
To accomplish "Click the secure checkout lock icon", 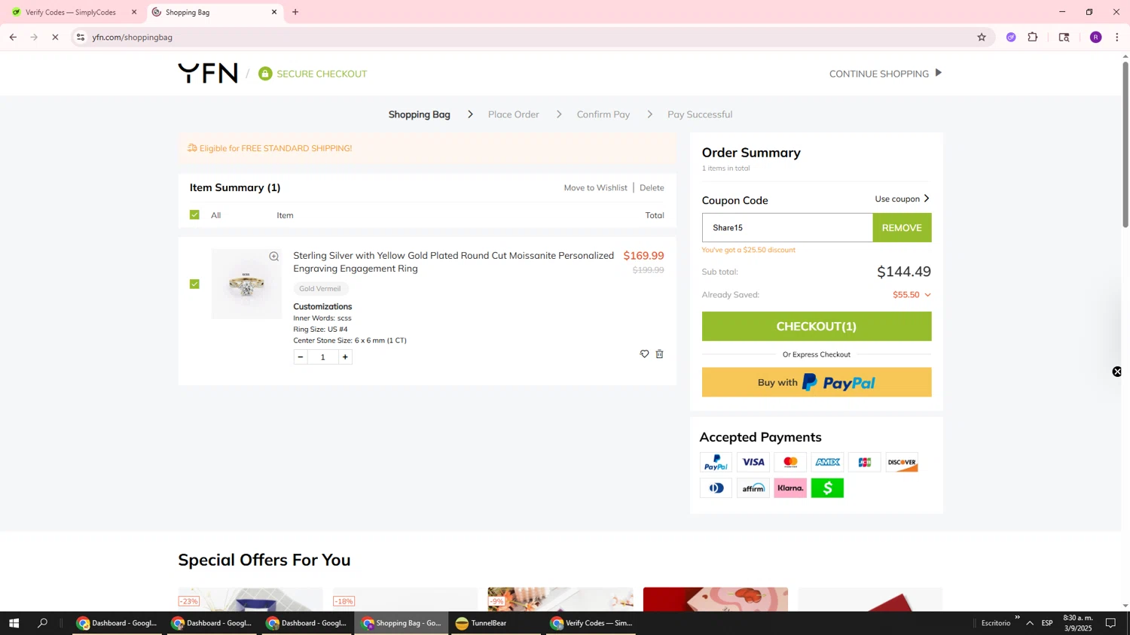I will pos(264,74).
